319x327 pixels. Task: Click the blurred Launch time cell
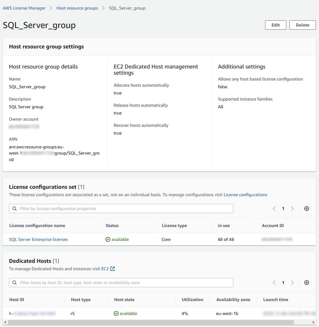click(289, 313)
